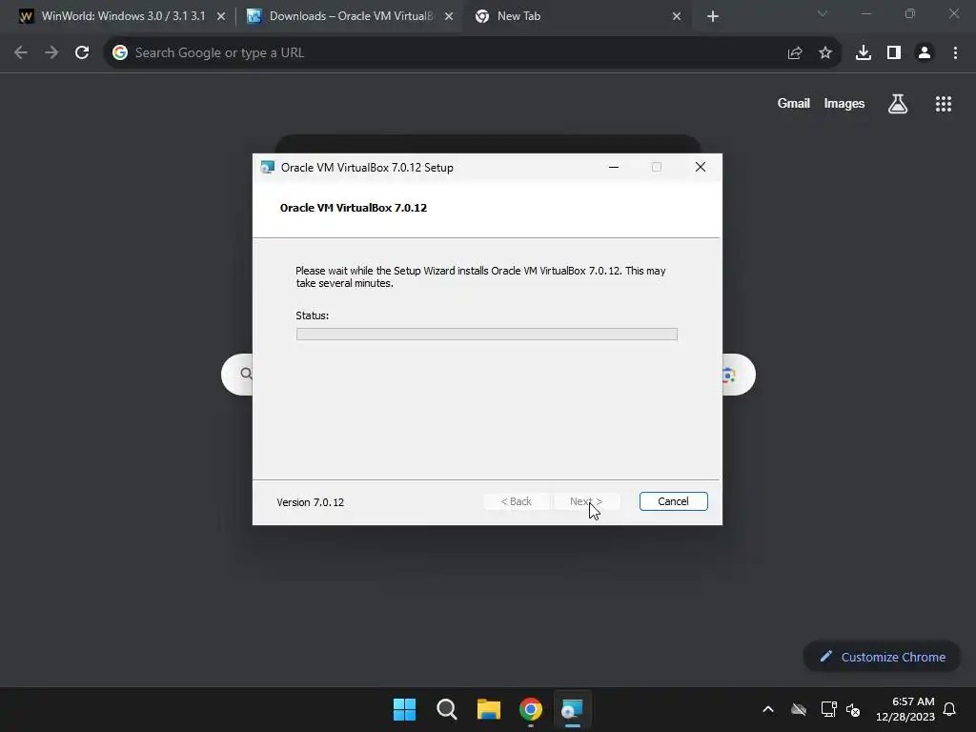Open VirtualBox installer taskbar icon

pyautogui.click(x=572, y=709)
